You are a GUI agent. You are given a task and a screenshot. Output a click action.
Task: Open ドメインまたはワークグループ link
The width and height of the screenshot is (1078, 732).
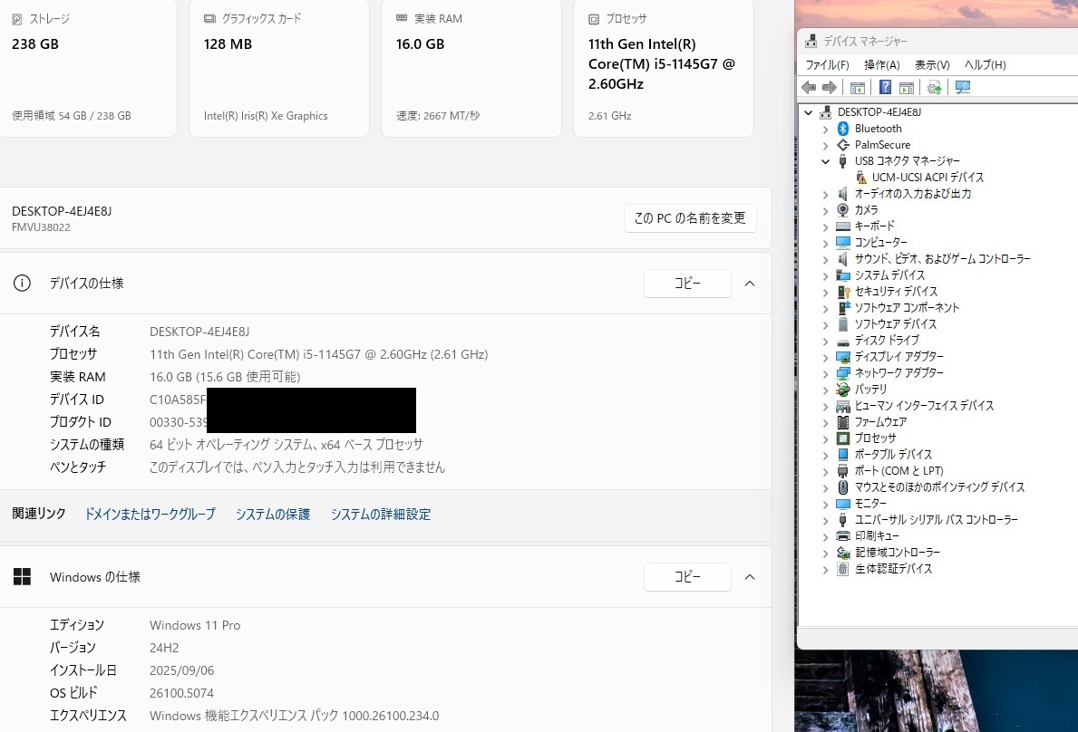150,514
